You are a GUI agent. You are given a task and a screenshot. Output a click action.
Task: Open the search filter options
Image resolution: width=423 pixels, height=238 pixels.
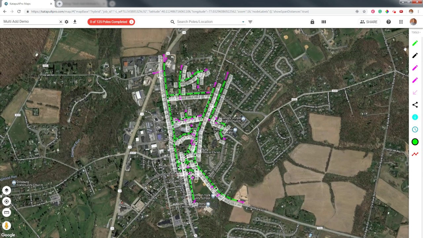pos(250,22)
